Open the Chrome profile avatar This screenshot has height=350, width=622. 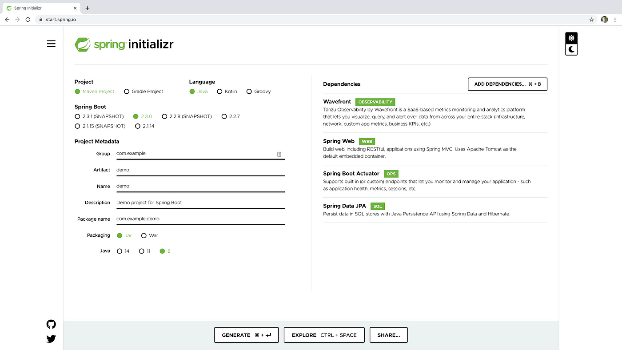604,20
